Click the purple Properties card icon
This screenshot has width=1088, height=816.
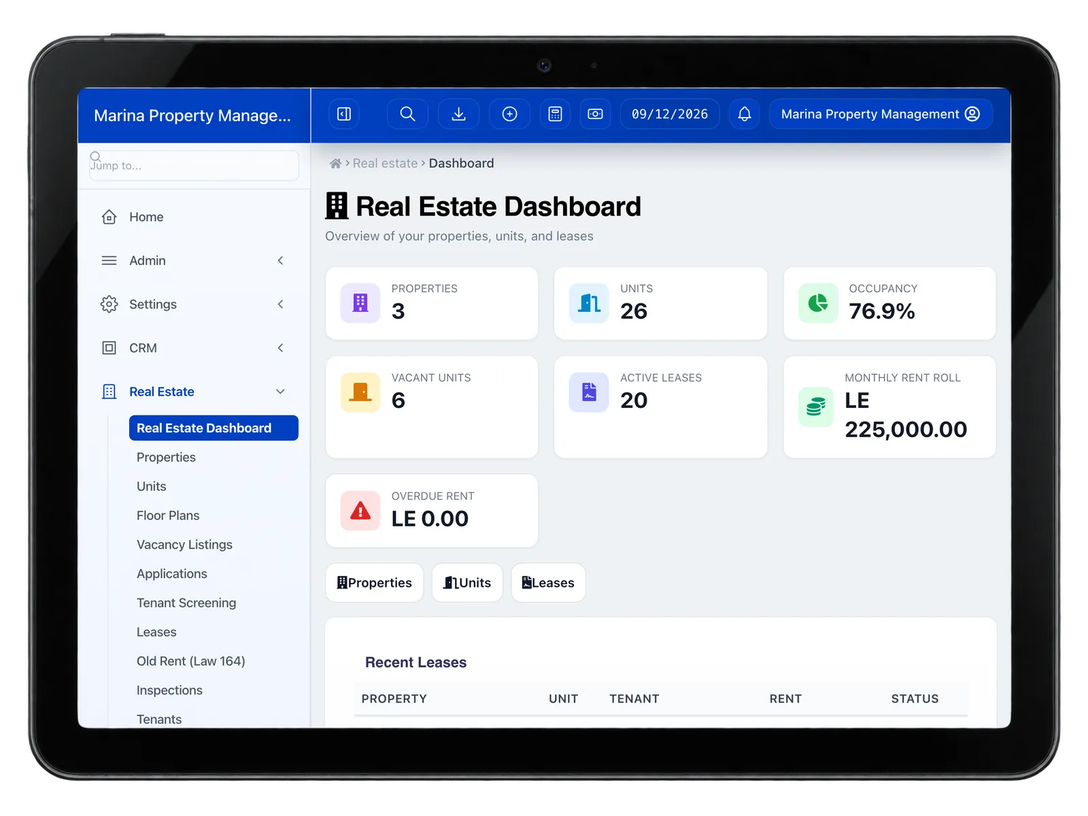click(360, 303)
